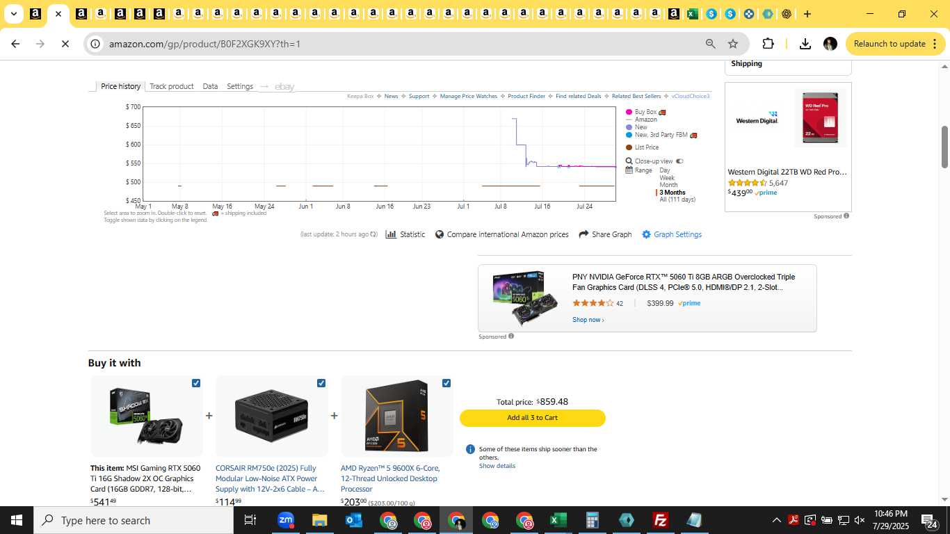Switch to the Excel browser tab

tap(692, 14)
